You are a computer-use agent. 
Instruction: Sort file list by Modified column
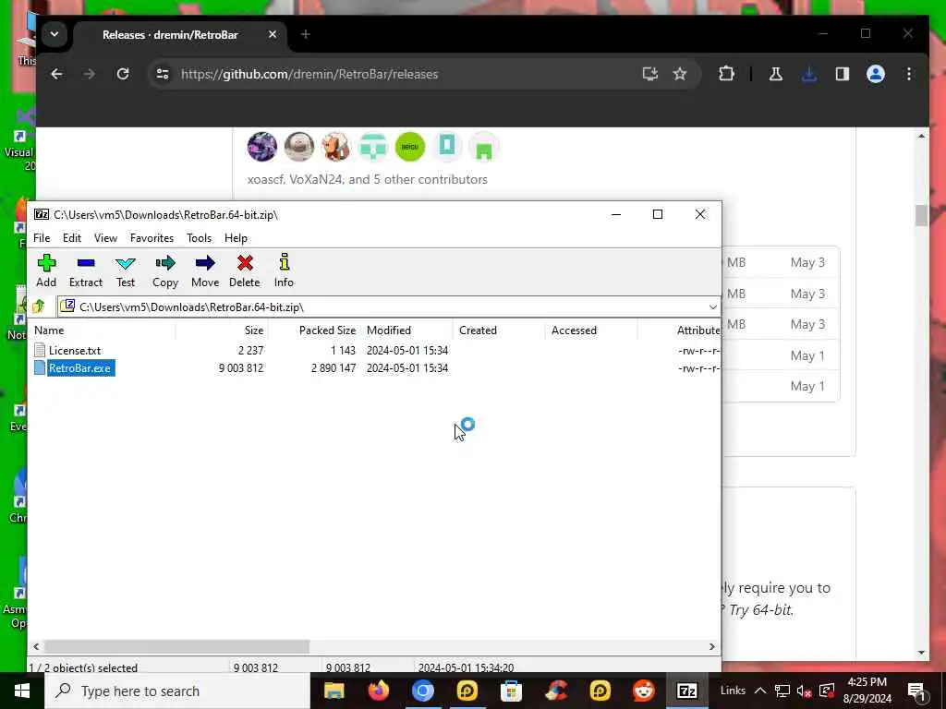point(407,330)
